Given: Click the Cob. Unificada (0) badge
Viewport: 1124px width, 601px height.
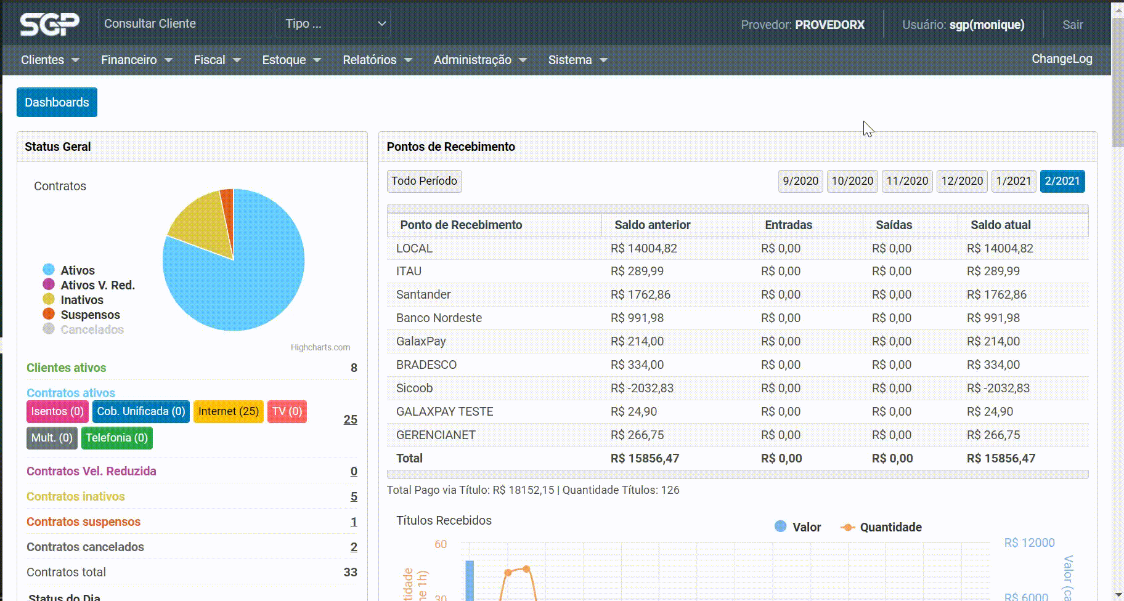Looking at the screenshot, I should [141, 411].
